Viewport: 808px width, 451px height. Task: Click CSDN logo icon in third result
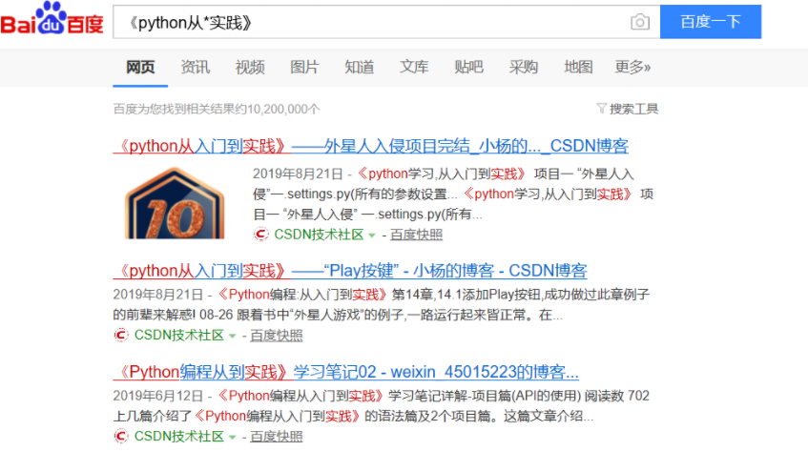coord(121,436)
